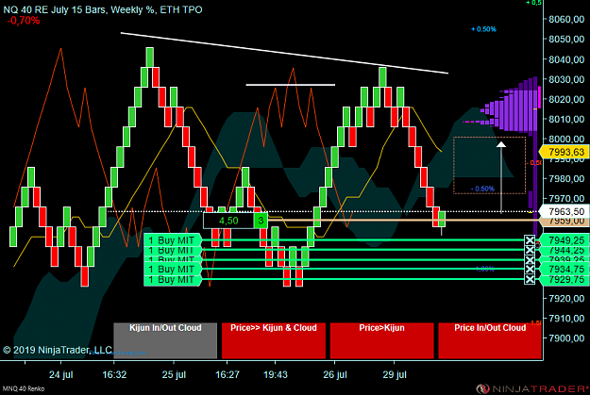Click the 24 jul date on time axis

pos(61,374)
